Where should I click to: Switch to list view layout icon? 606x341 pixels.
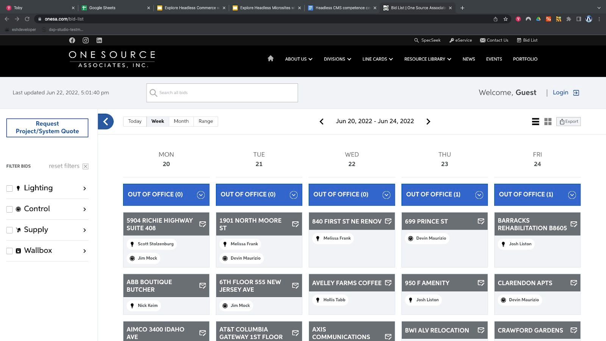pyautogui.click(x=536, y=122)
